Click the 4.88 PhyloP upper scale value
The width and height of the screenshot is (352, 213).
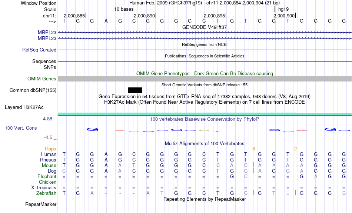click(x=47, y=119)
